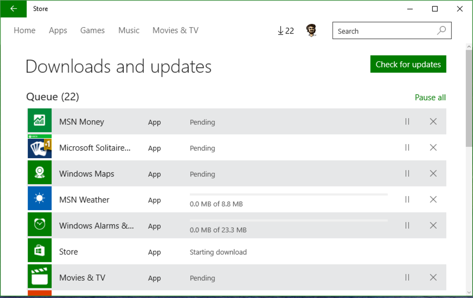473x298 pixels.
Task: Pause the Microsoft Solitaire download
Action: pyautogui.click(x=407, y=147)
